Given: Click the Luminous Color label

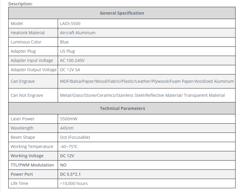Looking at the screenshot, I should [26, 42].
